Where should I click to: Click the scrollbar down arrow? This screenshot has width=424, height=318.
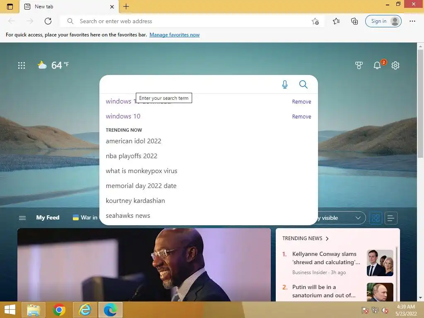pos(420,298)
